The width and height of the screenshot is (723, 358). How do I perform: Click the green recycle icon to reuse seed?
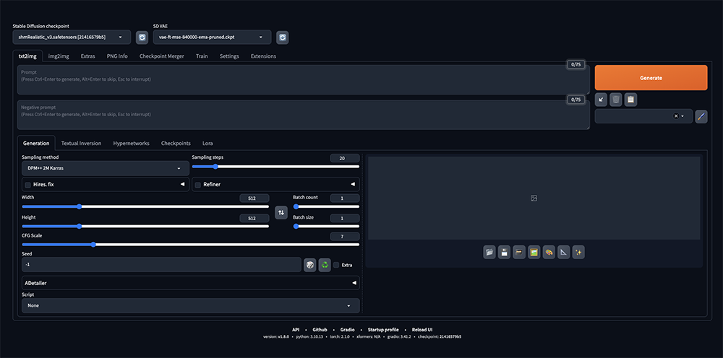325,265
